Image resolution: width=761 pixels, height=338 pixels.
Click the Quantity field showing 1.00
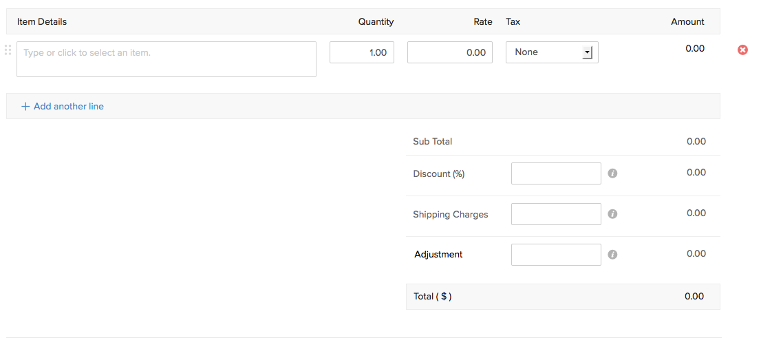click(362, 52)
